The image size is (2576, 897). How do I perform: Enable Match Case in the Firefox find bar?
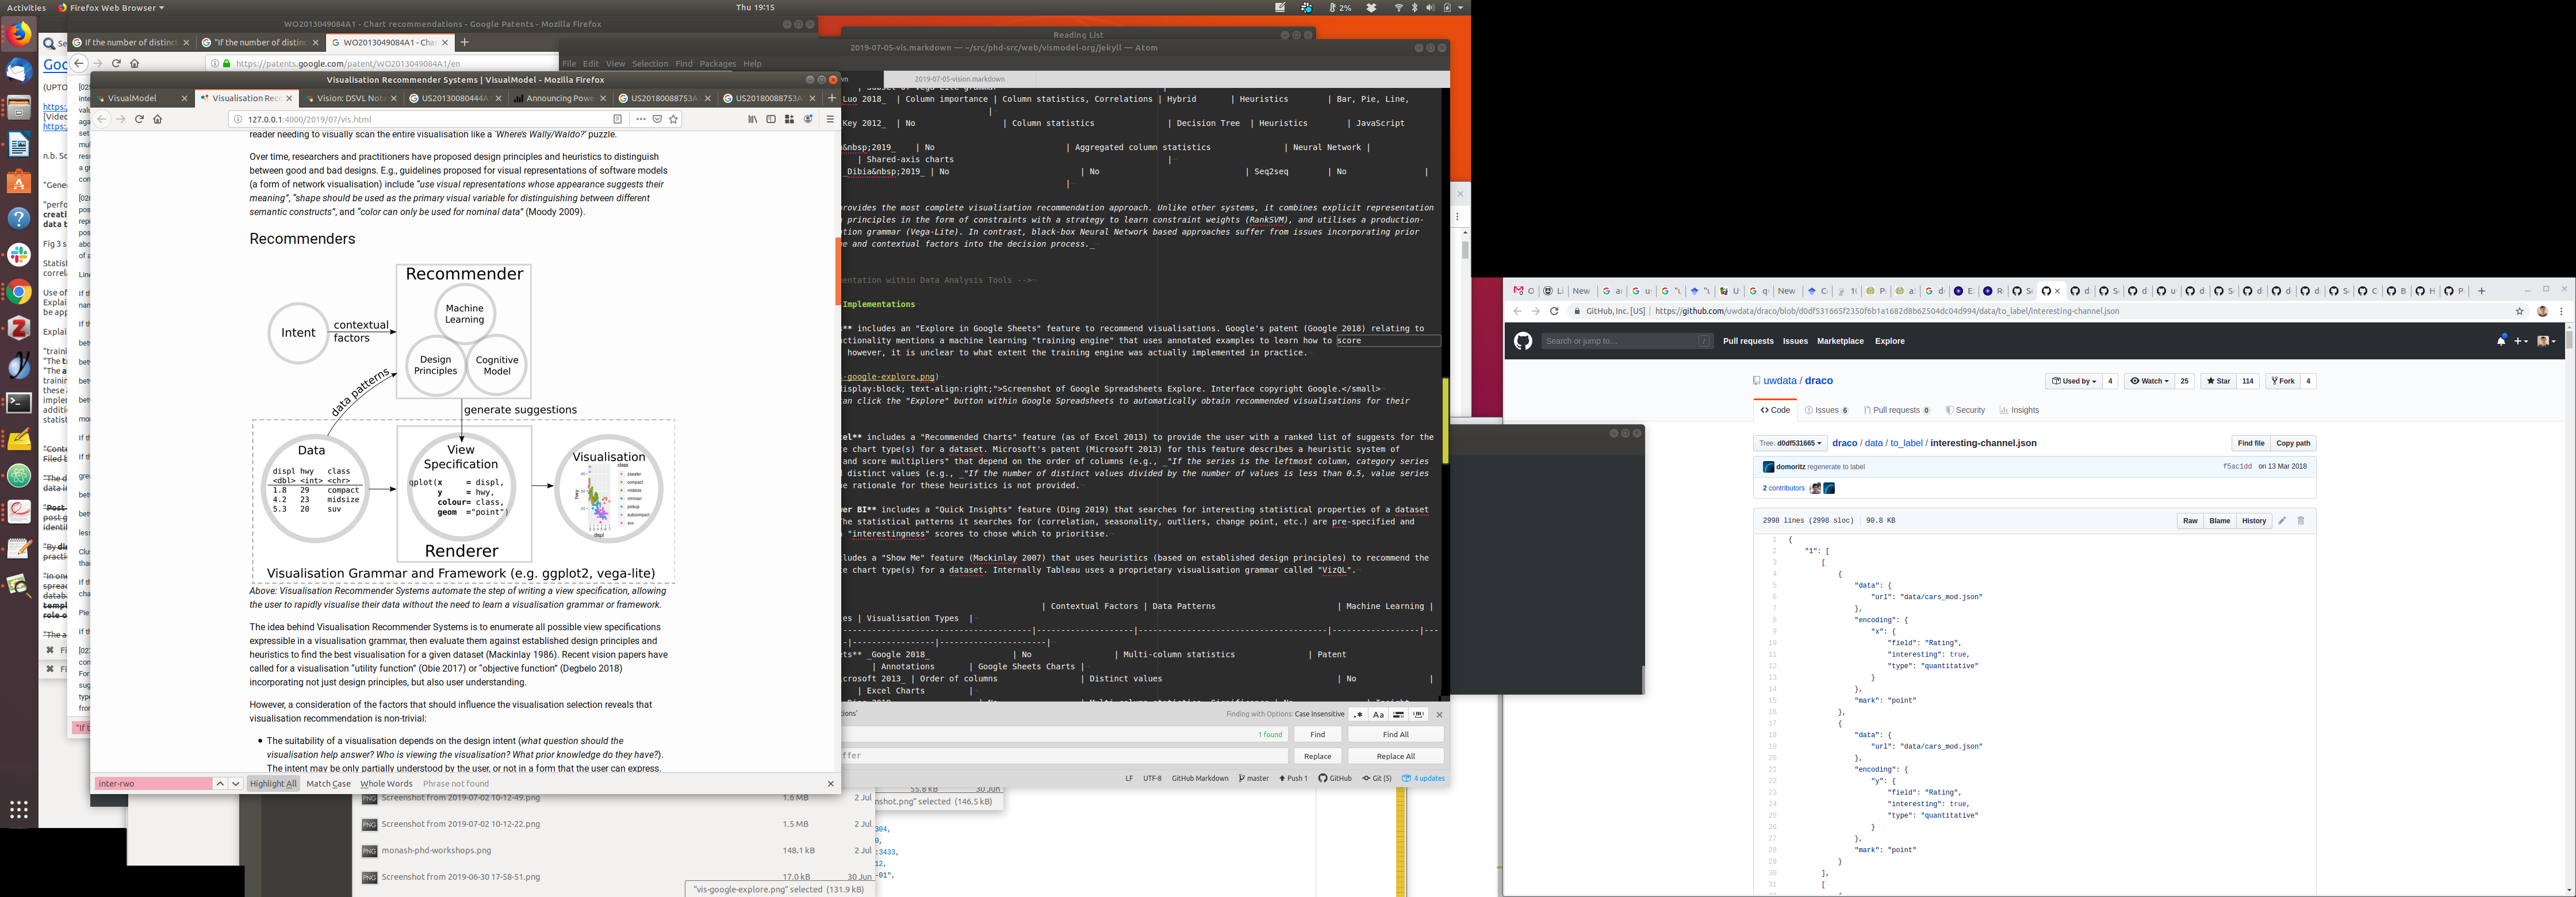(328, 784)
